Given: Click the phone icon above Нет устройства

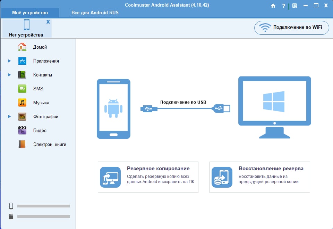Looking at the screenshot, I should (27, 25).
